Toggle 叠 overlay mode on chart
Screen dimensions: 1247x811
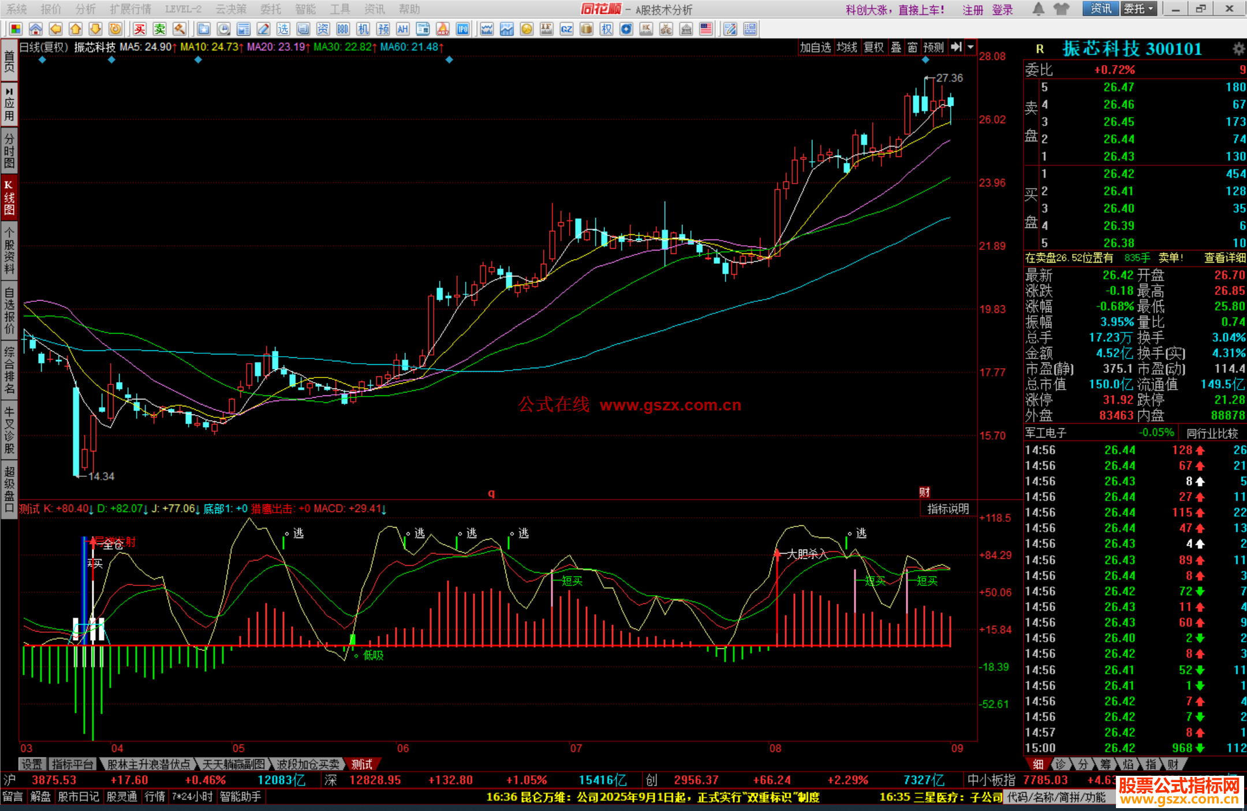(x=896, y=47)
